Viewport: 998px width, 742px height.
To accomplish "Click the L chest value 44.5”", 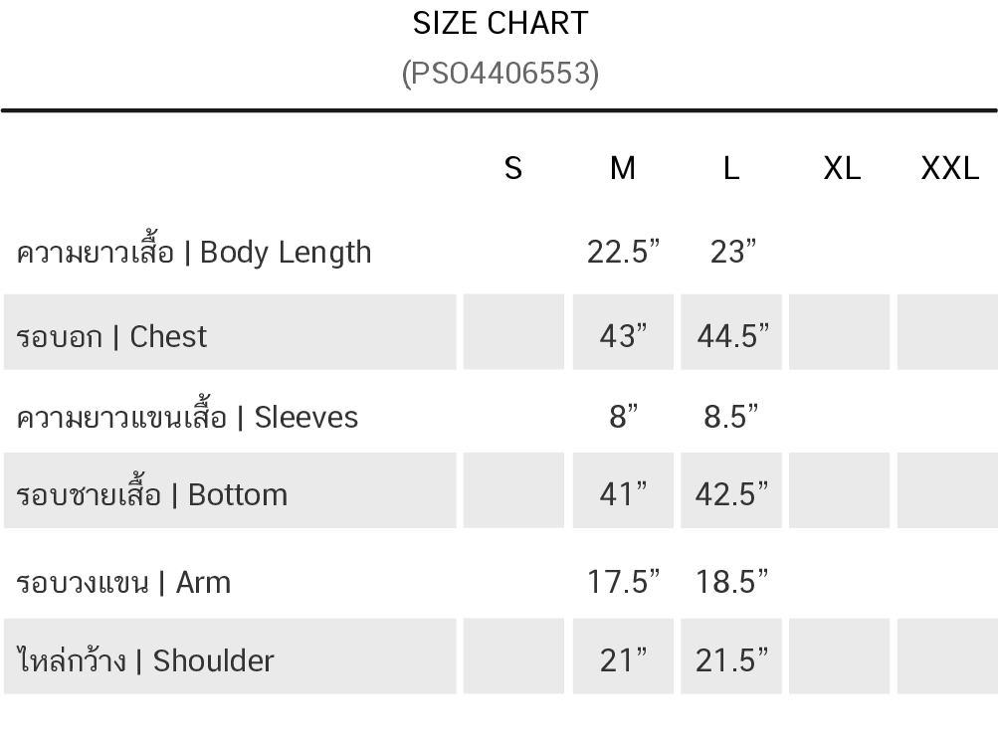I will (732, 336).
